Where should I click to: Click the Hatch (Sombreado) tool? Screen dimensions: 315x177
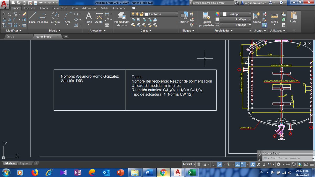(76, 25)
